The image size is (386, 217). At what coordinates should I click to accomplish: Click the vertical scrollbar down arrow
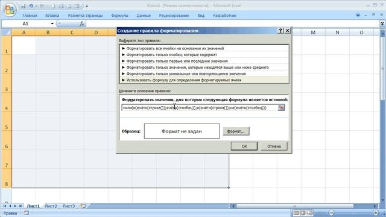tap(382, 200)
